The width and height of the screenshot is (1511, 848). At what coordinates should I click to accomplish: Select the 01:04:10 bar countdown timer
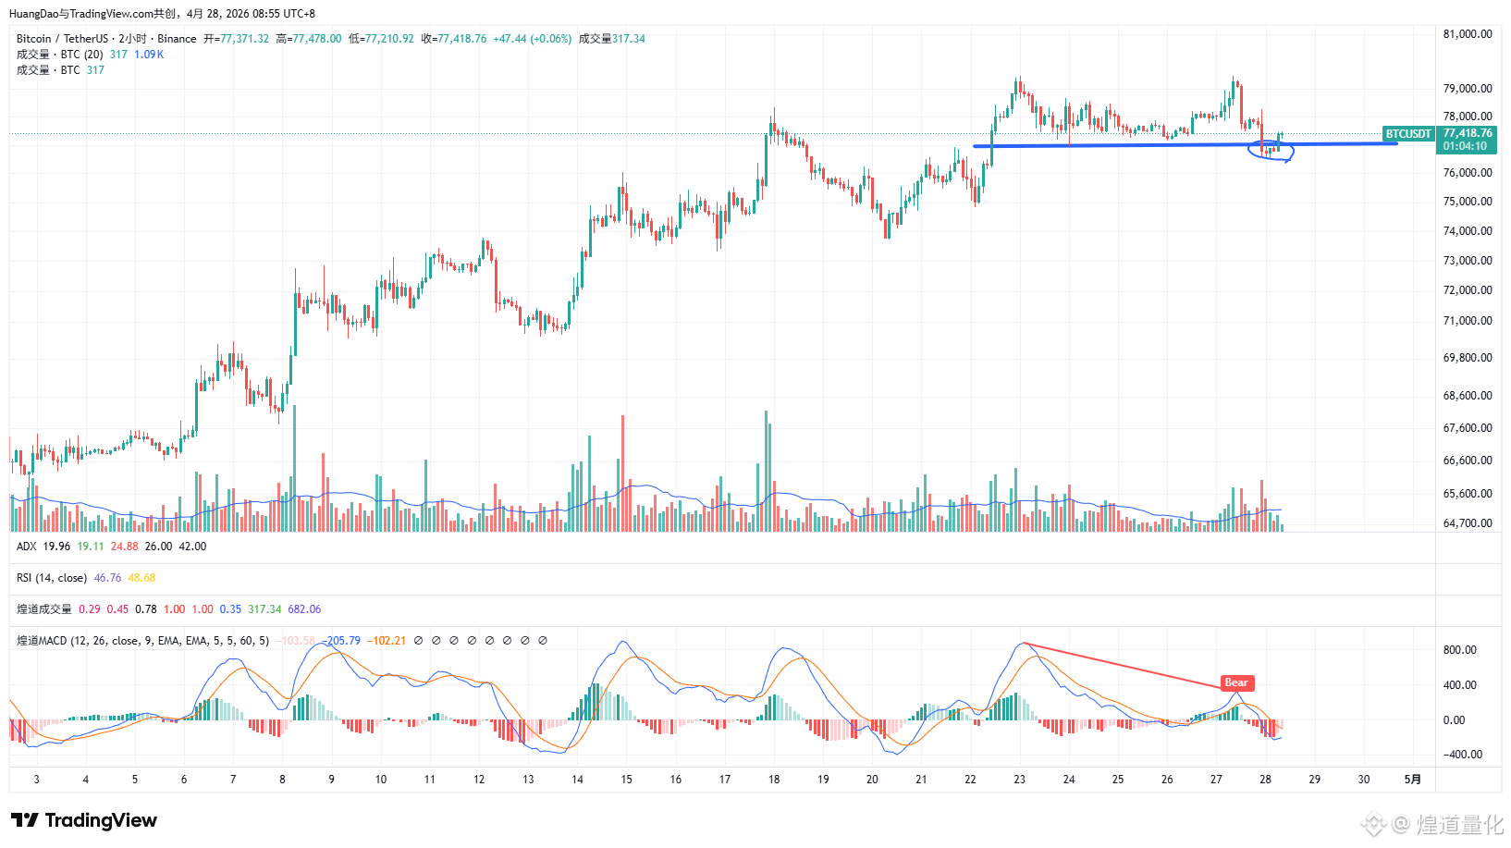[x=1465, y=146]
